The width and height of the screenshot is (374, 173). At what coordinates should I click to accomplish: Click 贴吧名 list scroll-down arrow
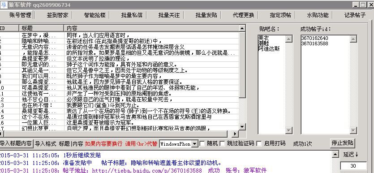click(289, 130)
